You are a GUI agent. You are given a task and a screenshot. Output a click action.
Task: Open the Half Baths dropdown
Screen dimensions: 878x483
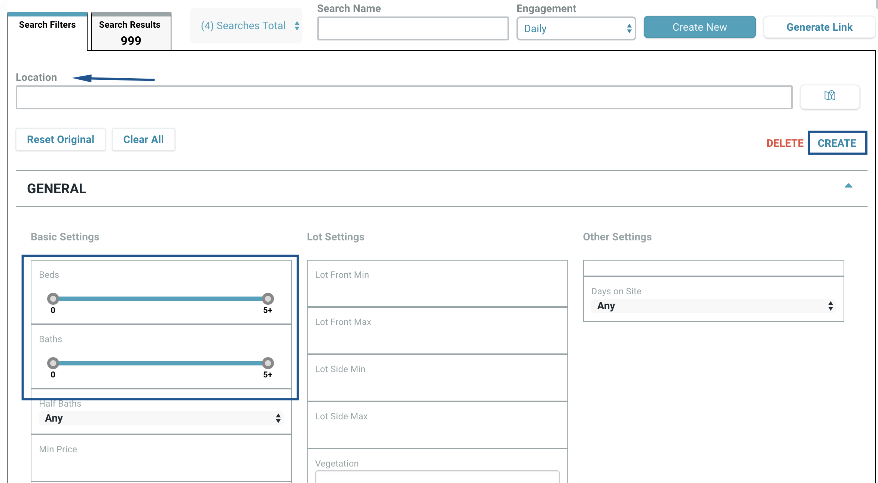(161, 418)
